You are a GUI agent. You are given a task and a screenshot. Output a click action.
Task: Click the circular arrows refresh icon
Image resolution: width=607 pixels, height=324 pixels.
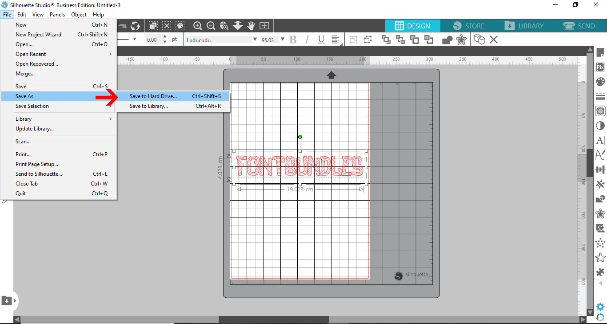135,26
